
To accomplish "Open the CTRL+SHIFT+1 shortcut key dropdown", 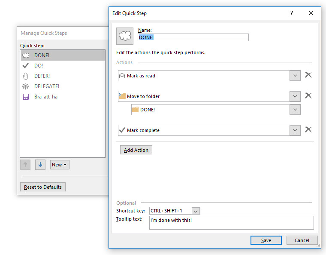I will tap(196, 211).
